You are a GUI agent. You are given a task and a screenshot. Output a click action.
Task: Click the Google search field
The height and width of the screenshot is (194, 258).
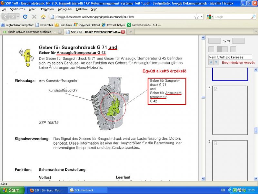[x=232, y=17]
